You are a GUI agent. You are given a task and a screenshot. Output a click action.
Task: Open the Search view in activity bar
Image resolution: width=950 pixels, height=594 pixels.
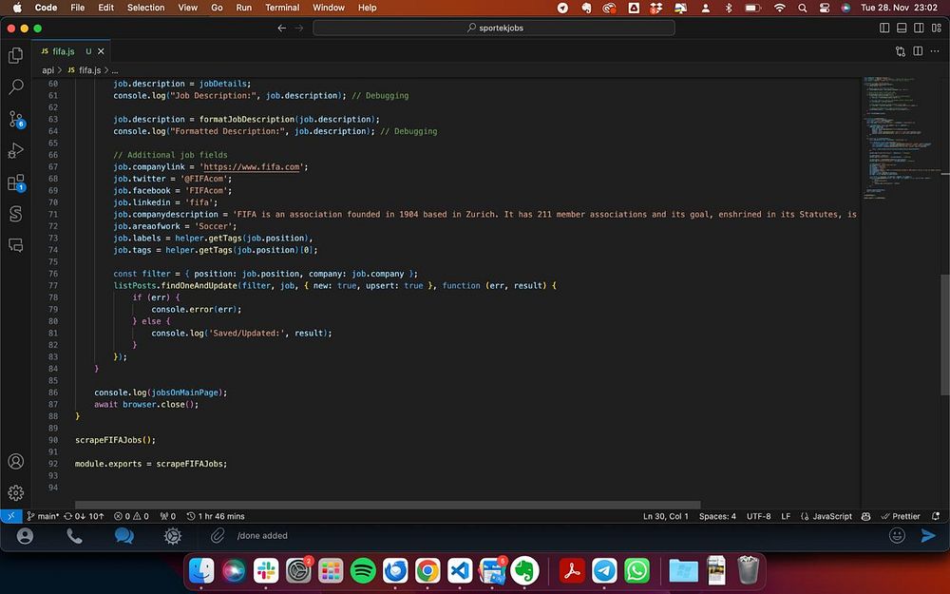point(15,86)
